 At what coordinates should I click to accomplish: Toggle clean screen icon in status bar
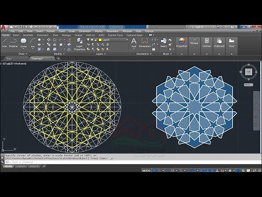[254, 171]
